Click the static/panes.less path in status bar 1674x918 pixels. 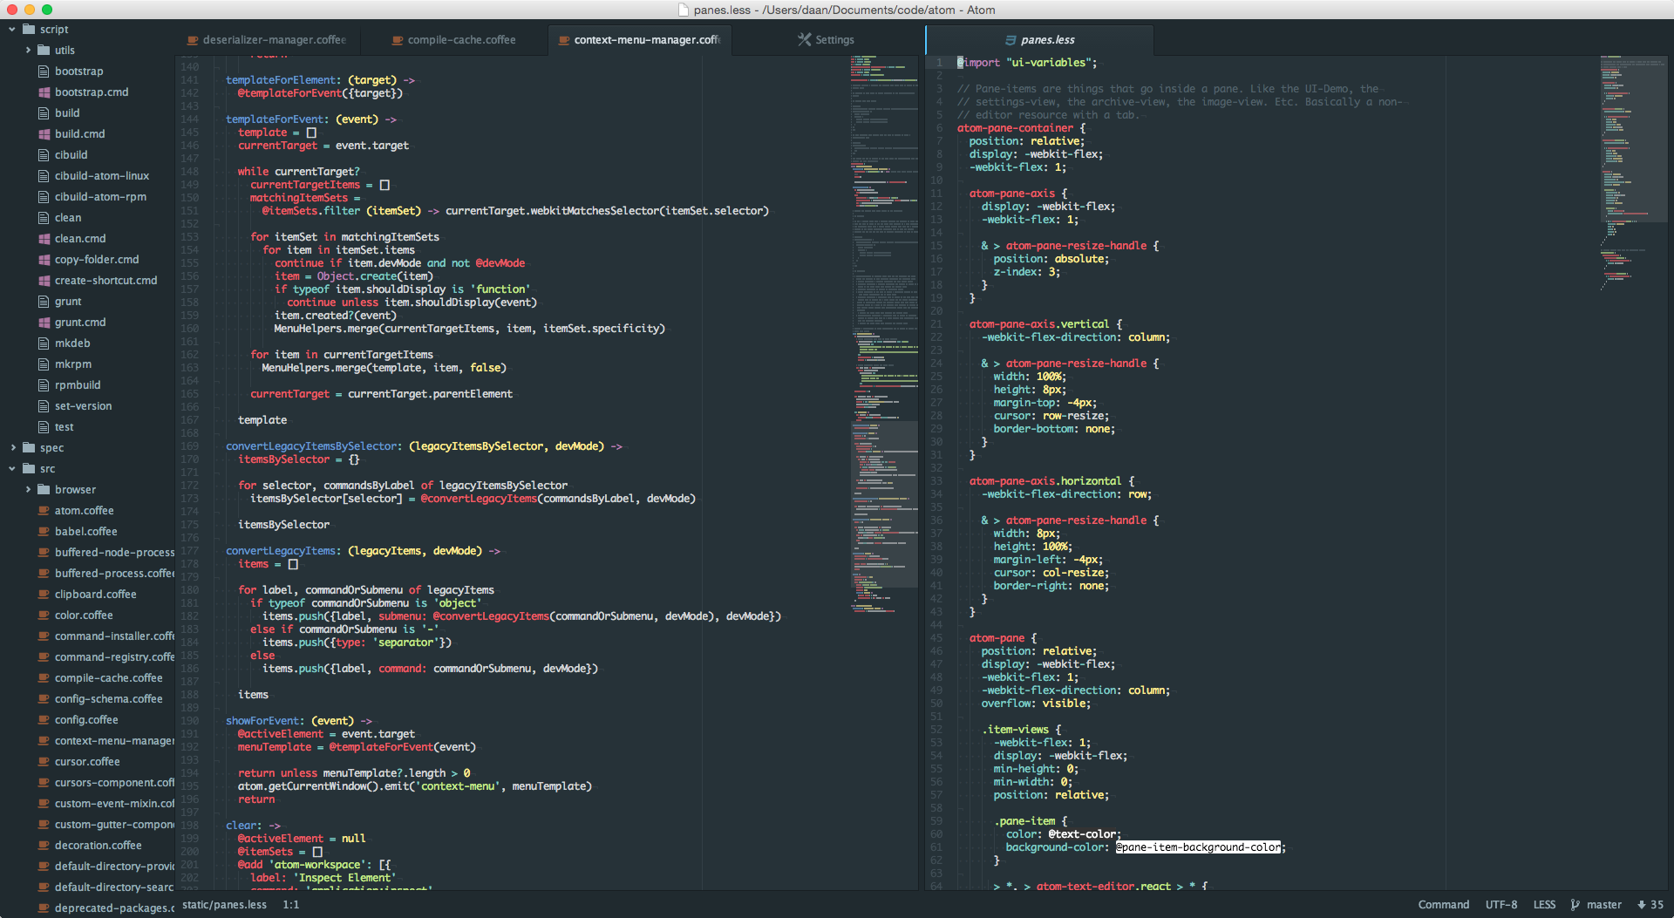click(x=224, y=905)
